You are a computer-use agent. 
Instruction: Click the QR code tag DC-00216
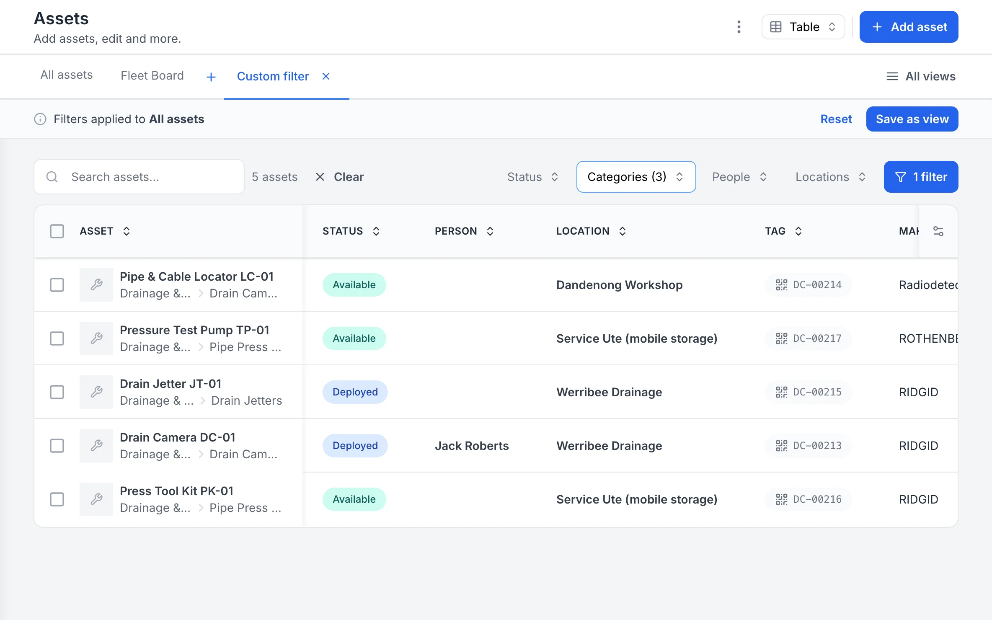coord(809,499)
